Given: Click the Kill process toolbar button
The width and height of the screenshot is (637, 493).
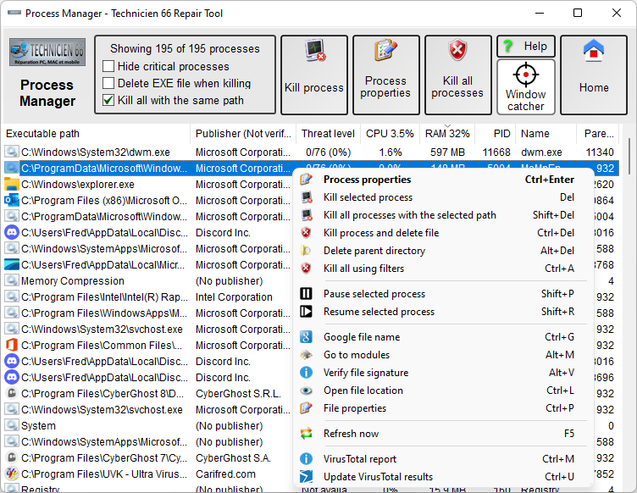Looking at the screenshot, I should click(x=314, y=75).
